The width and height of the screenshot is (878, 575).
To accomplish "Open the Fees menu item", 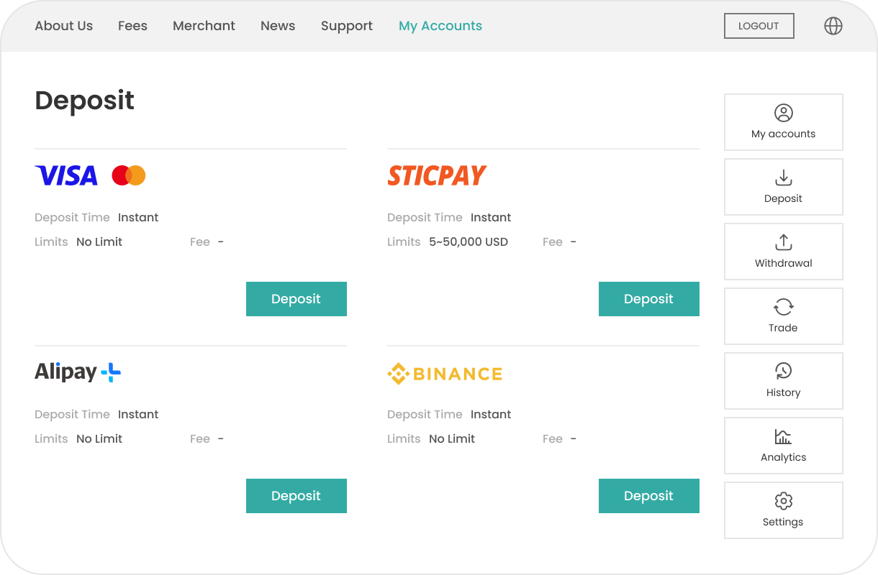I will point(132,26).
